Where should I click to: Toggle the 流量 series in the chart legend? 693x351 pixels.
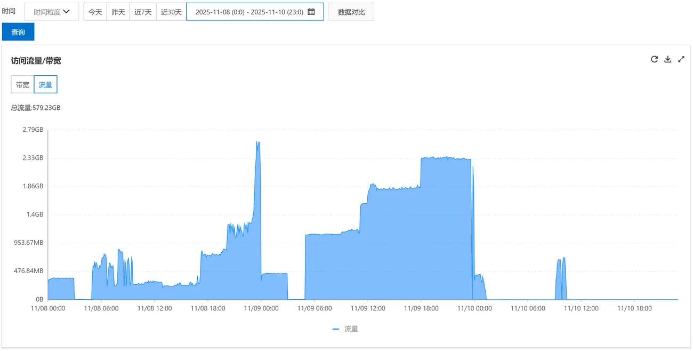pyautogui.click(x=345, y=329)
